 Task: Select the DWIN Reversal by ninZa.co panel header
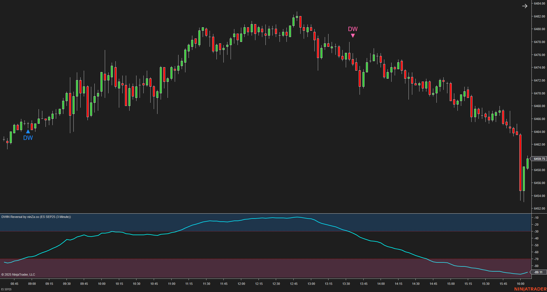36,217
